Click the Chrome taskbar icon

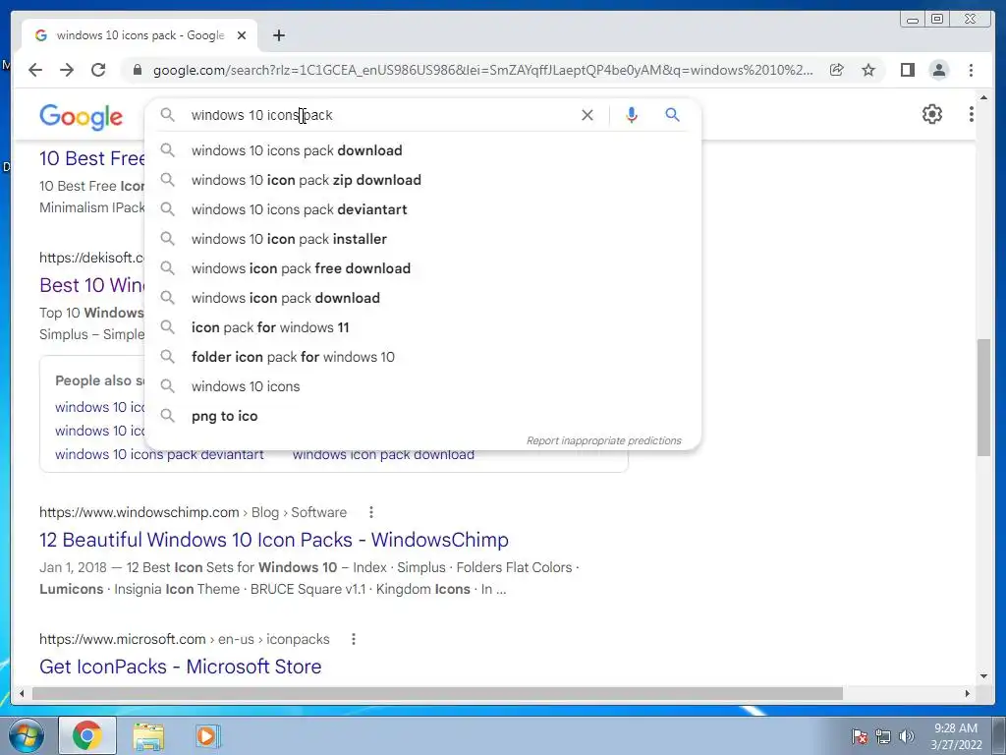click(87, 735)
